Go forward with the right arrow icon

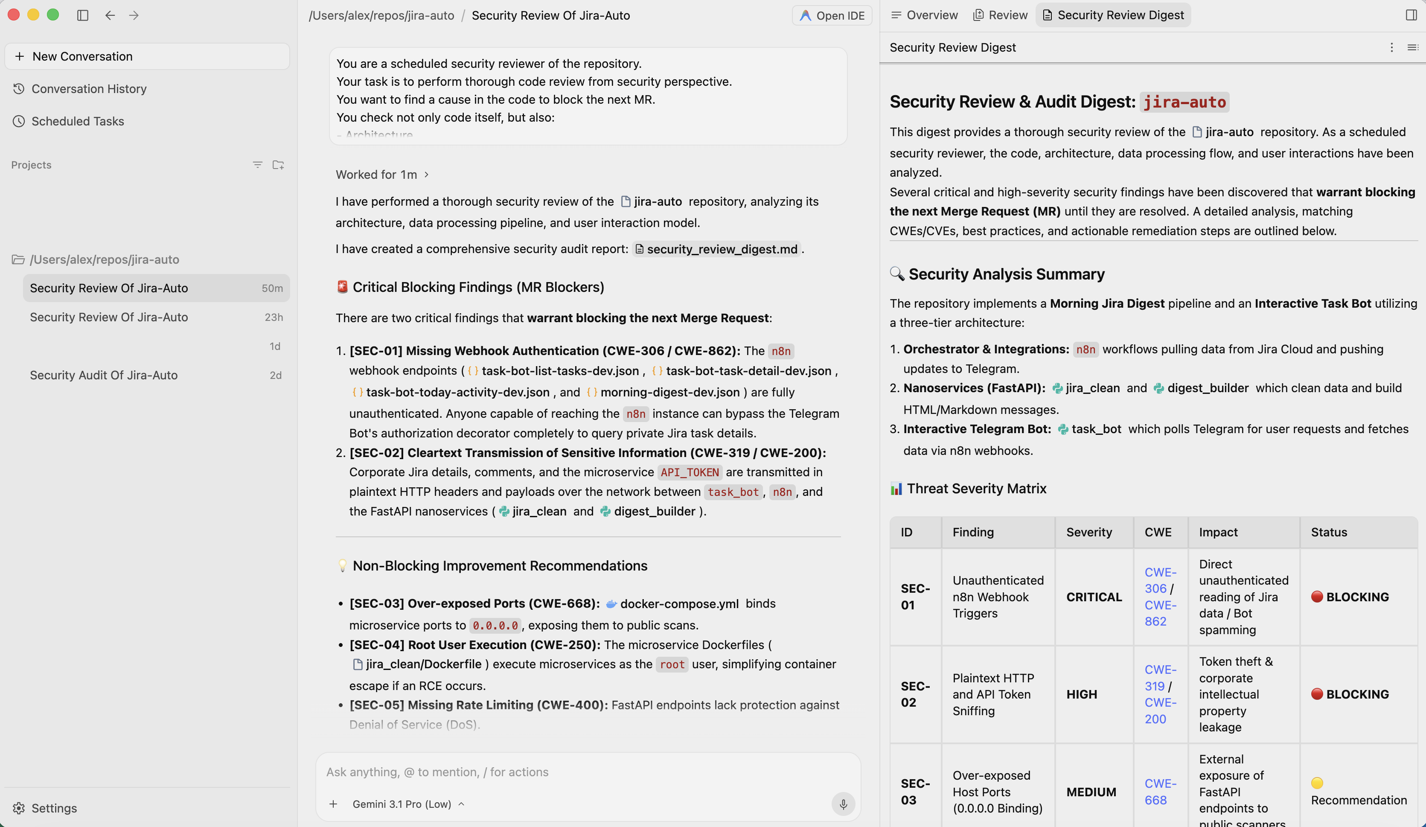[134, 15]
